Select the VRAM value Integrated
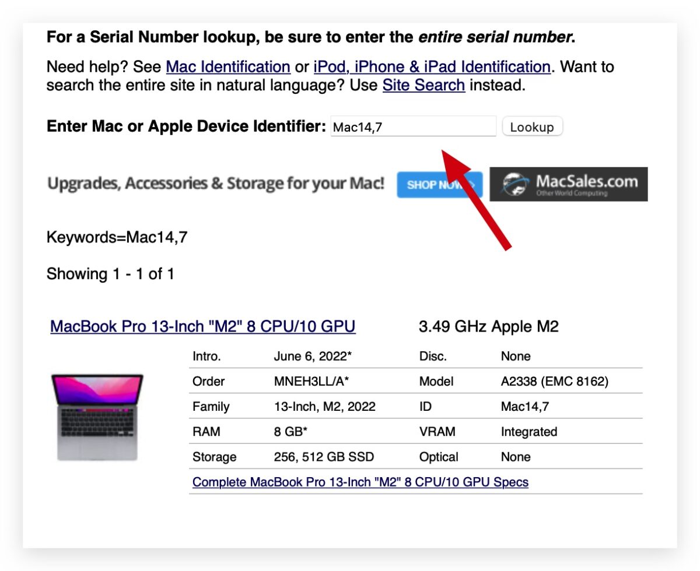Image resolution: width=700 pixels, height=571 pixels. coord(529,432)
